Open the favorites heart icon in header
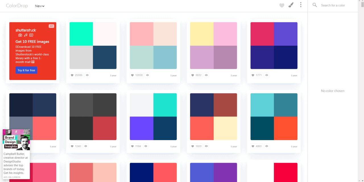364x182 pixels. point(282,5)
